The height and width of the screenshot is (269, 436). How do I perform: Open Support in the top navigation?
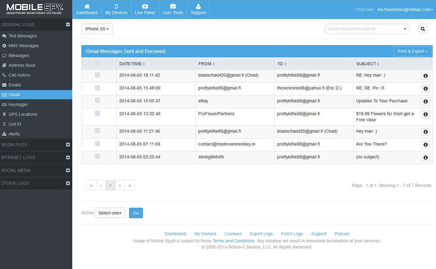pyautogui.click(x=198, y=9)
